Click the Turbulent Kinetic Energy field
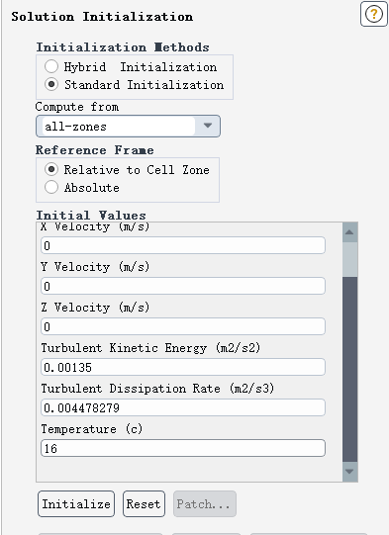 click(x=183, y=367)
